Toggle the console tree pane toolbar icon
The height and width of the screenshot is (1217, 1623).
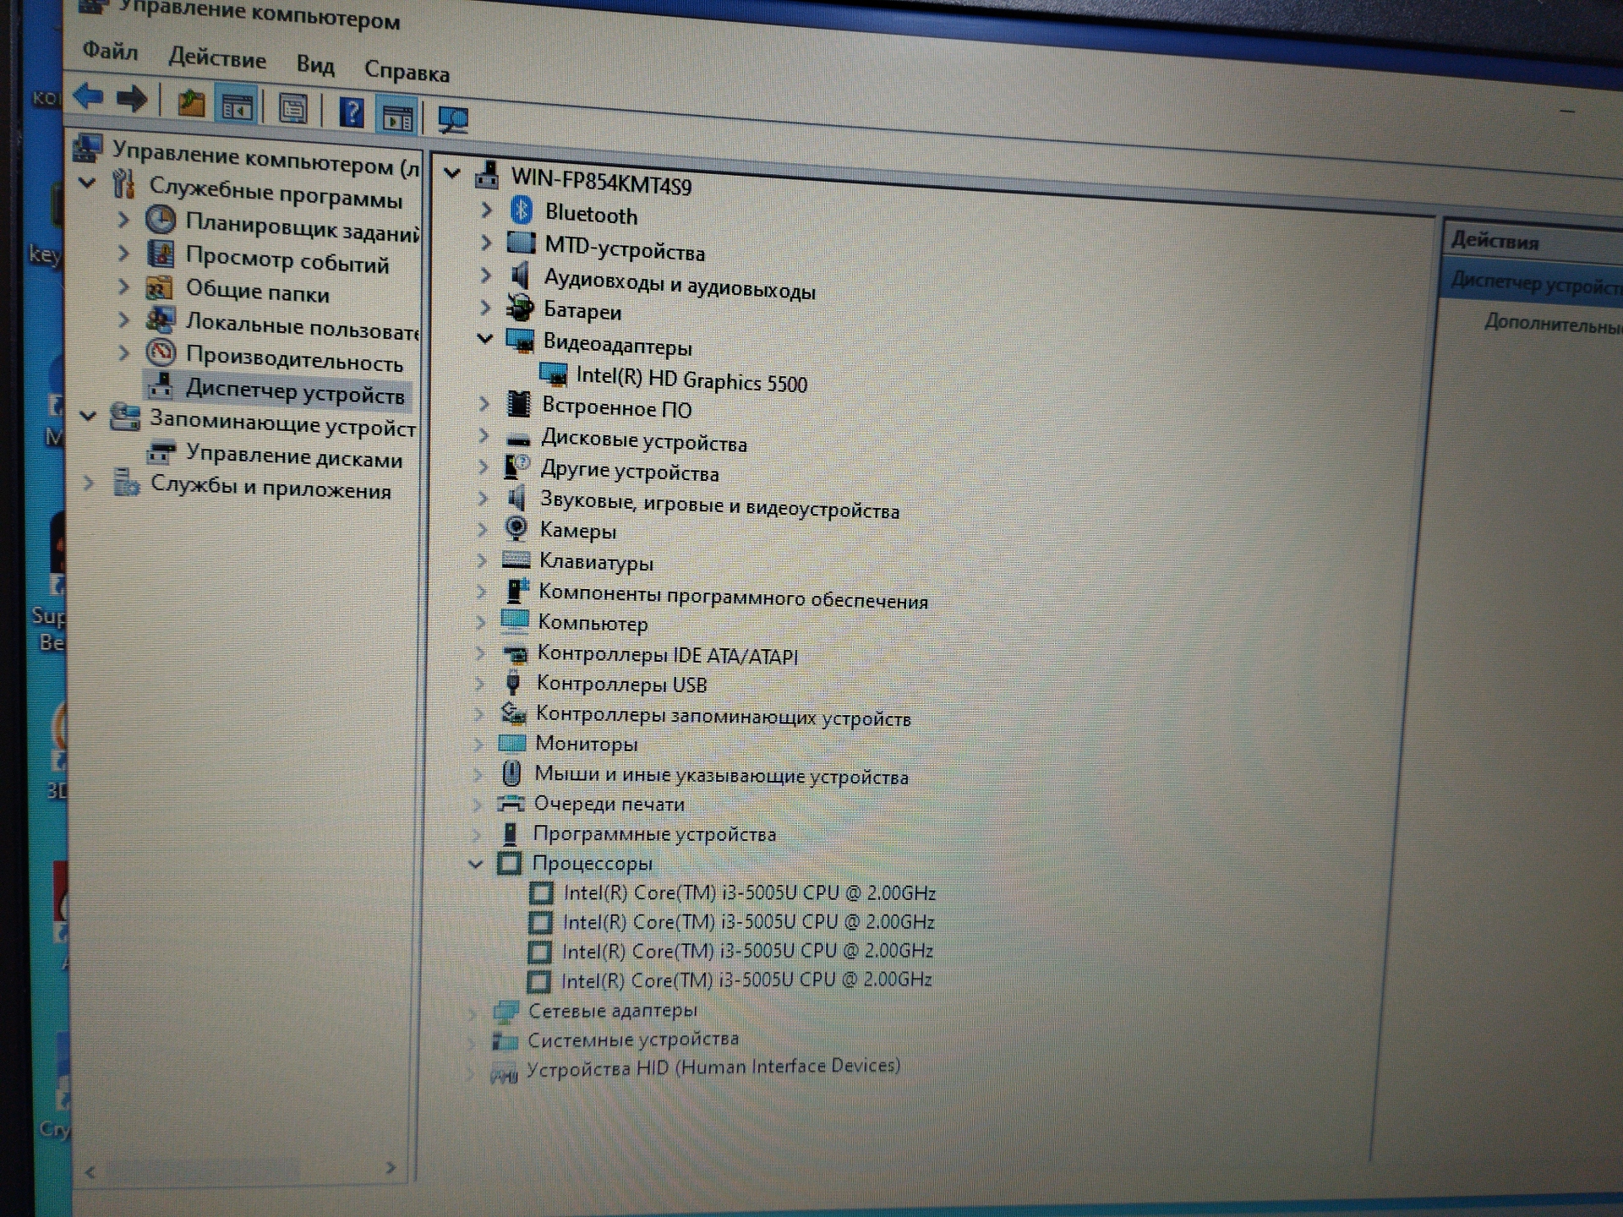click(236, 106)
